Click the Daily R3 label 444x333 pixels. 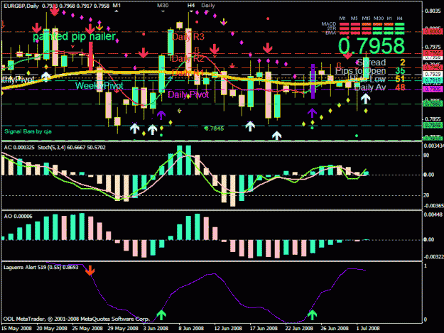(188, 37)
